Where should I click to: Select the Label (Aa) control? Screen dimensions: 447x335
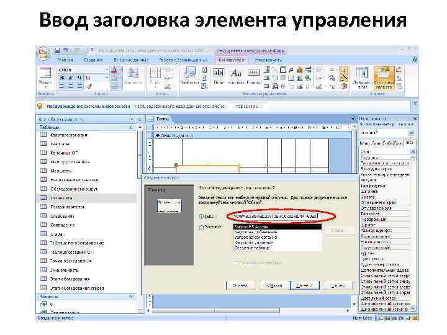tap(236, 76)
